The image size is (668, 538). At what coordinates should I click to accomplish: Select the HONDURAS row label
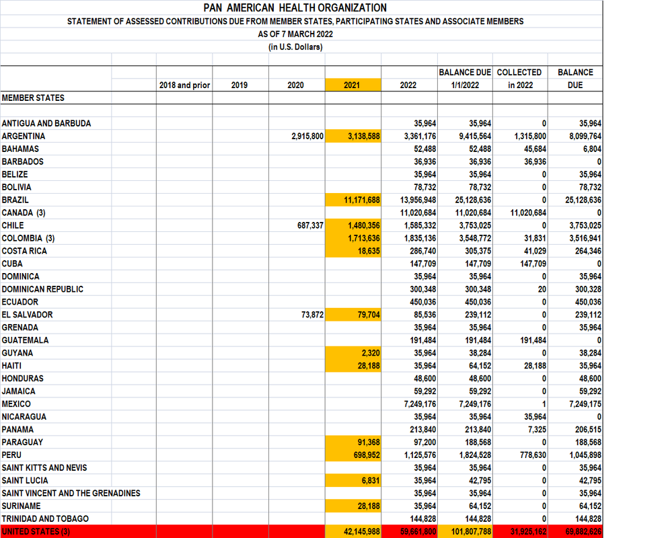[x=23, y=379]
